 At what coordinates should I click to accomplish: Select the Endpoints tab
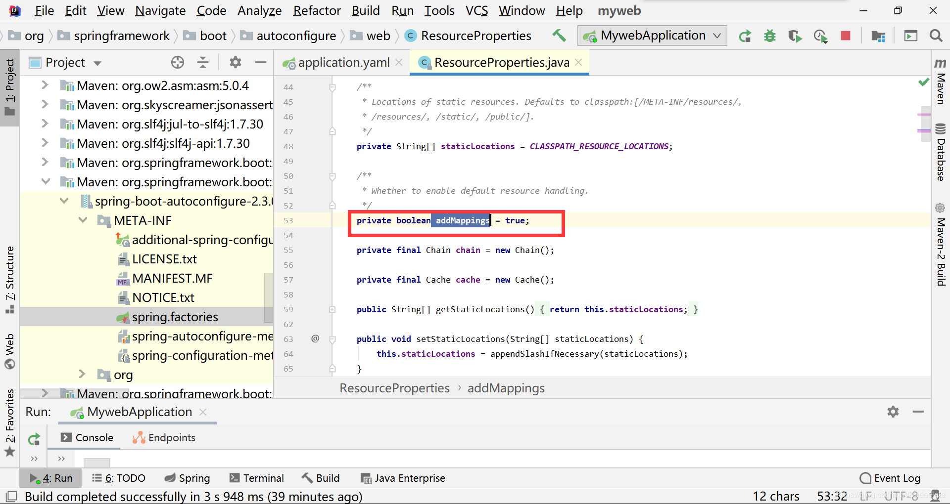[x=164, y=437]
